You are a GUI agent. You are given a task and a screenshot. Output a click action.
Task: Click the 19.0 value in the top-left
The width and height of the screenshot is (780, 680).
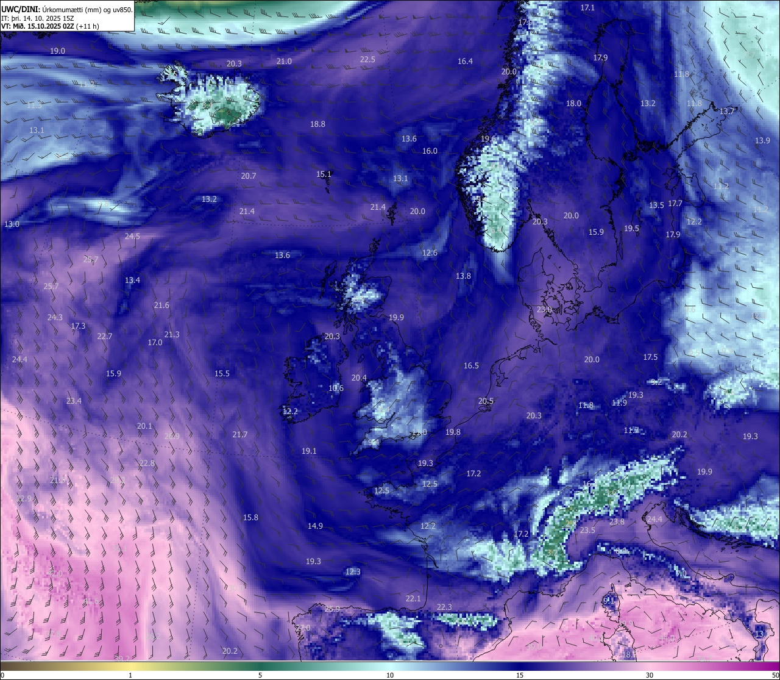(x=57, y=51)
